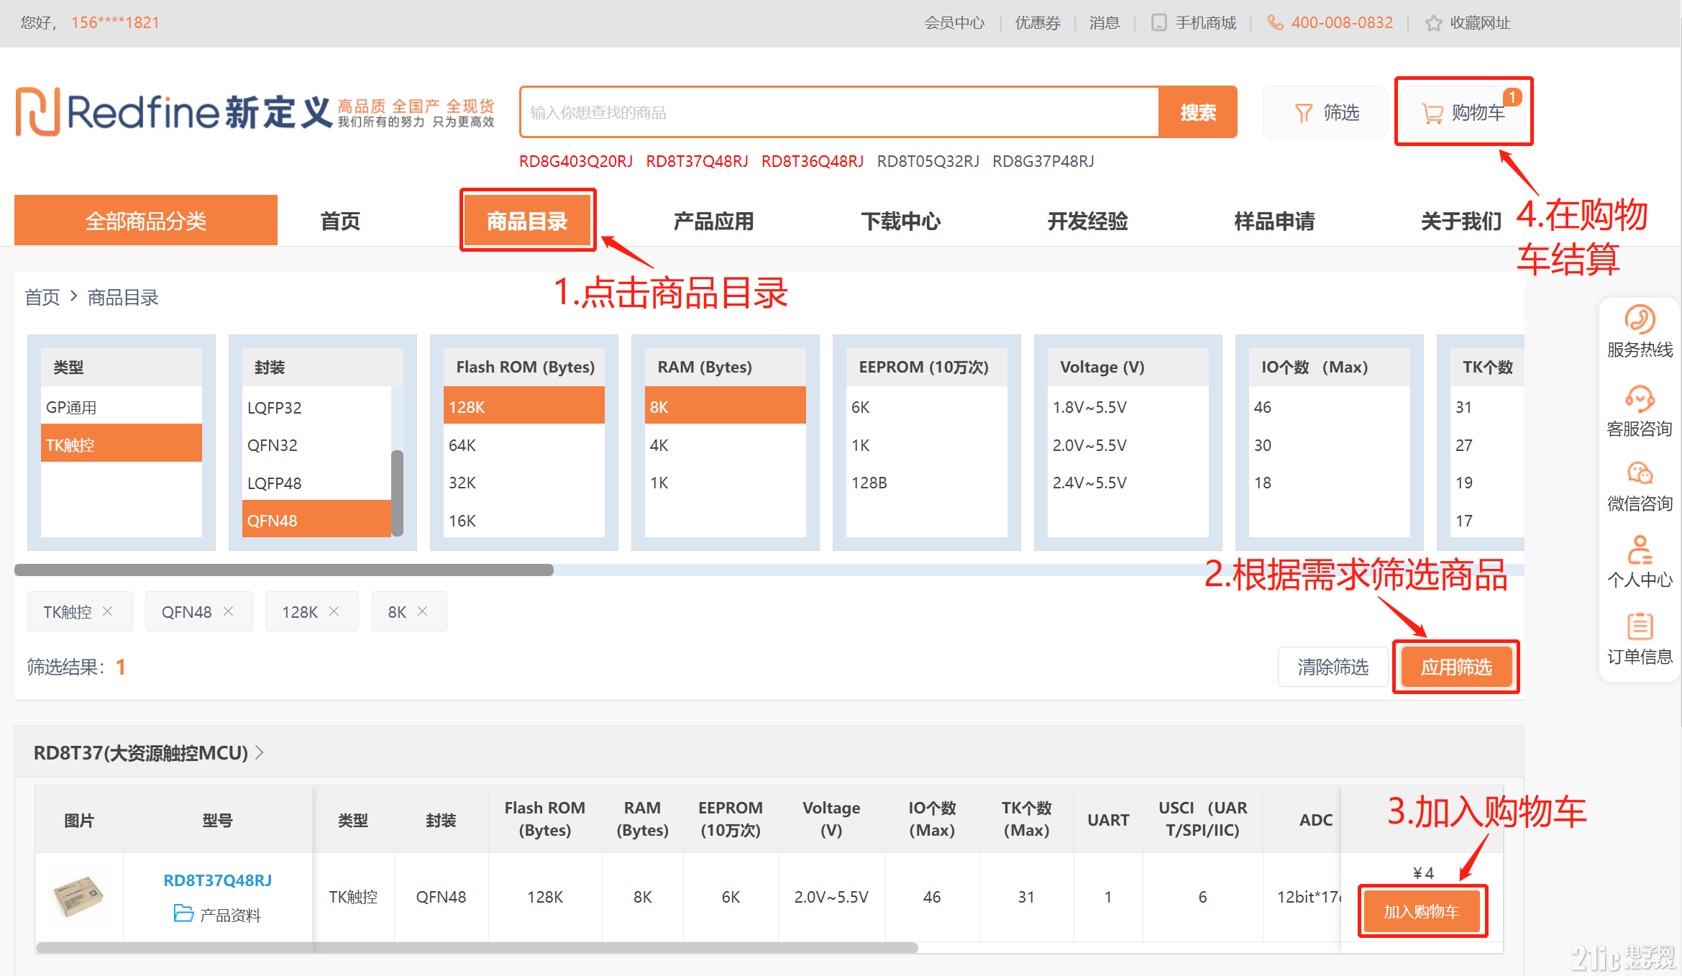
Task: Select 18 IO count filter
Action: [x=1330, y=483]
